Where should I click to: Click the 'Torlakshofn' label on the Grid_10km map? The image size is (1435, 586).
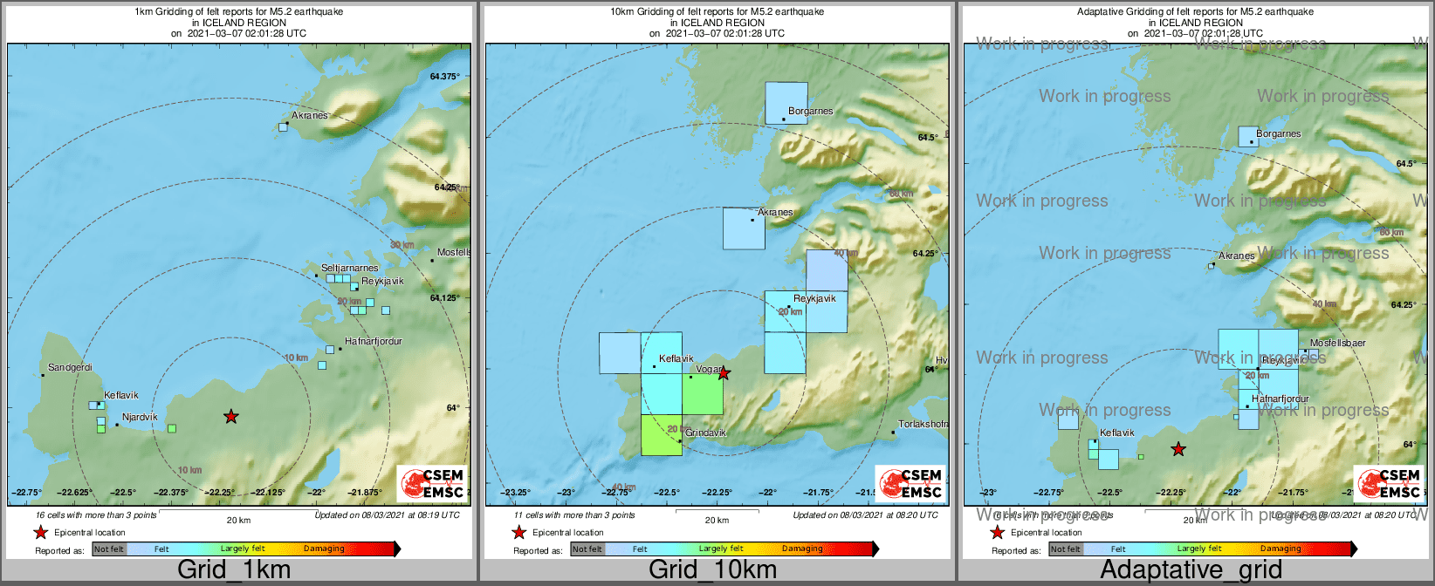(x=923, y=424)
